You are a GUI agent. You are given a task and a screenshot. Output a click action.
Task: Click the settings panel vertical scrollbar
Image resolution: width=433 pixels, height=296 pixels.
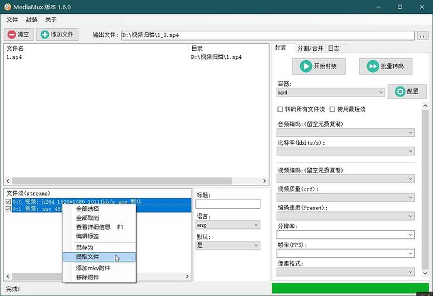point(425,189)
